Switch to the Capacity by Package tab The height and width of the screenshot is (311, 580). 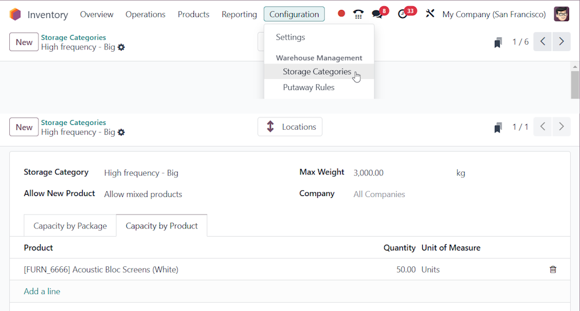70,226
